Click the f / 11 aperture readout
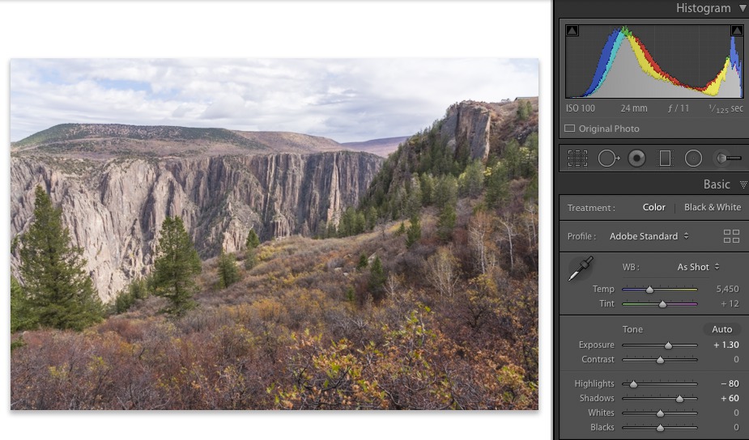 point(679,108)
